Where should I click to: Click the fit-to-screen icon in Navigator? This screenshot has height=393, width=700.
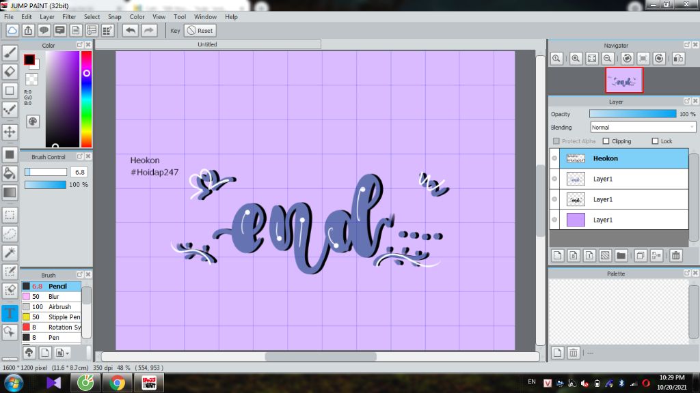592,59
